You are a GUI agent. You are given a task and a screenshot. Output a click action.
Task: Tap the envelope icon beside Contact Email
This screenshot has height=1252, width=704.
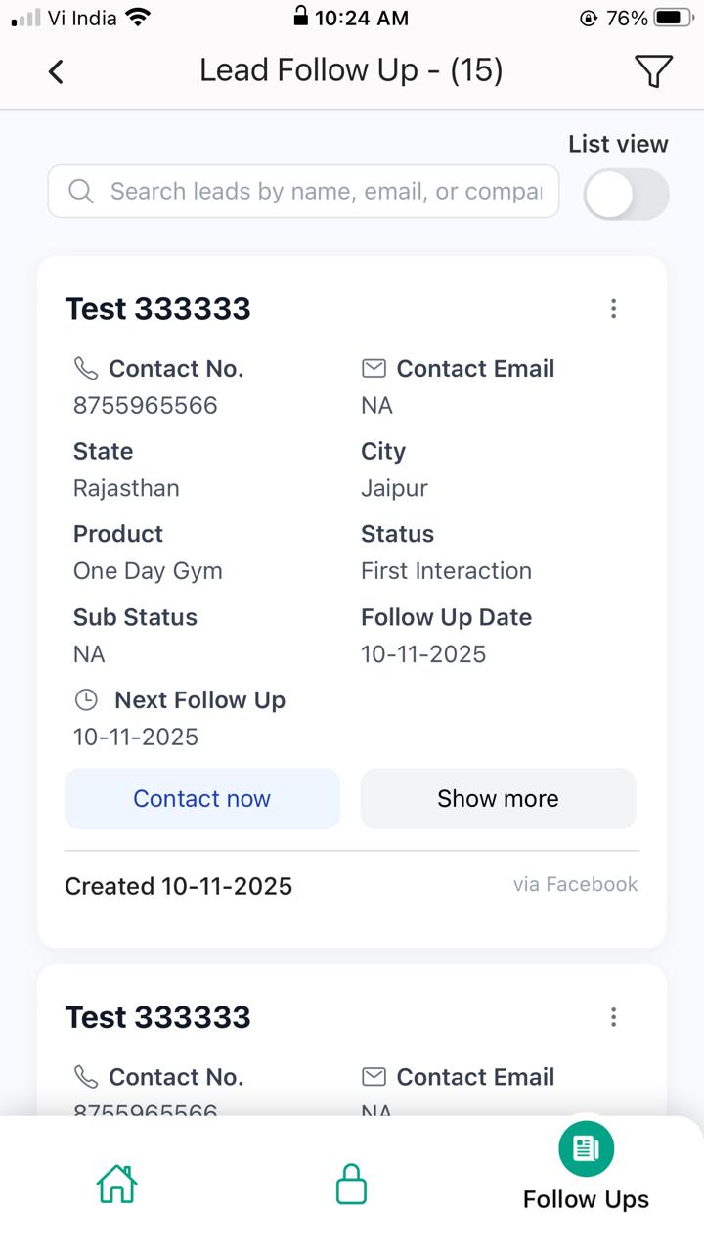[374, 368]
